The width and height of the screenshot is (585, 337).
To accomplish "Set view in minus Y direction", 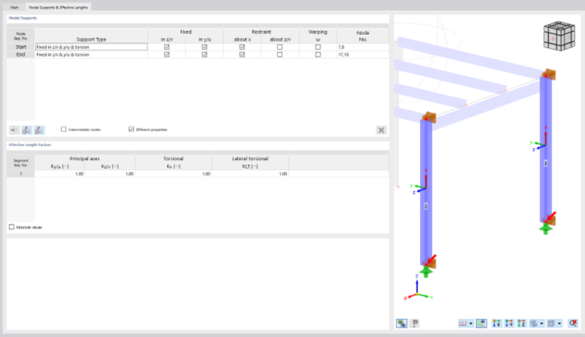I will click(509, 323).
